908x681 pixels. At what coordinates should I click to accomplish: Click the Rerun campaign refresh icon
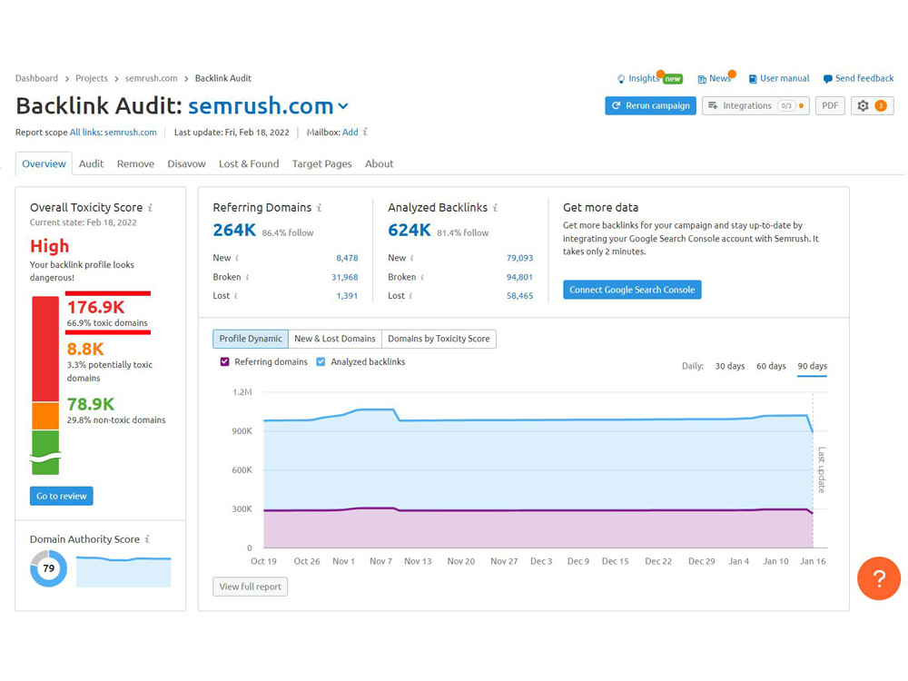(x=617, y=105)
